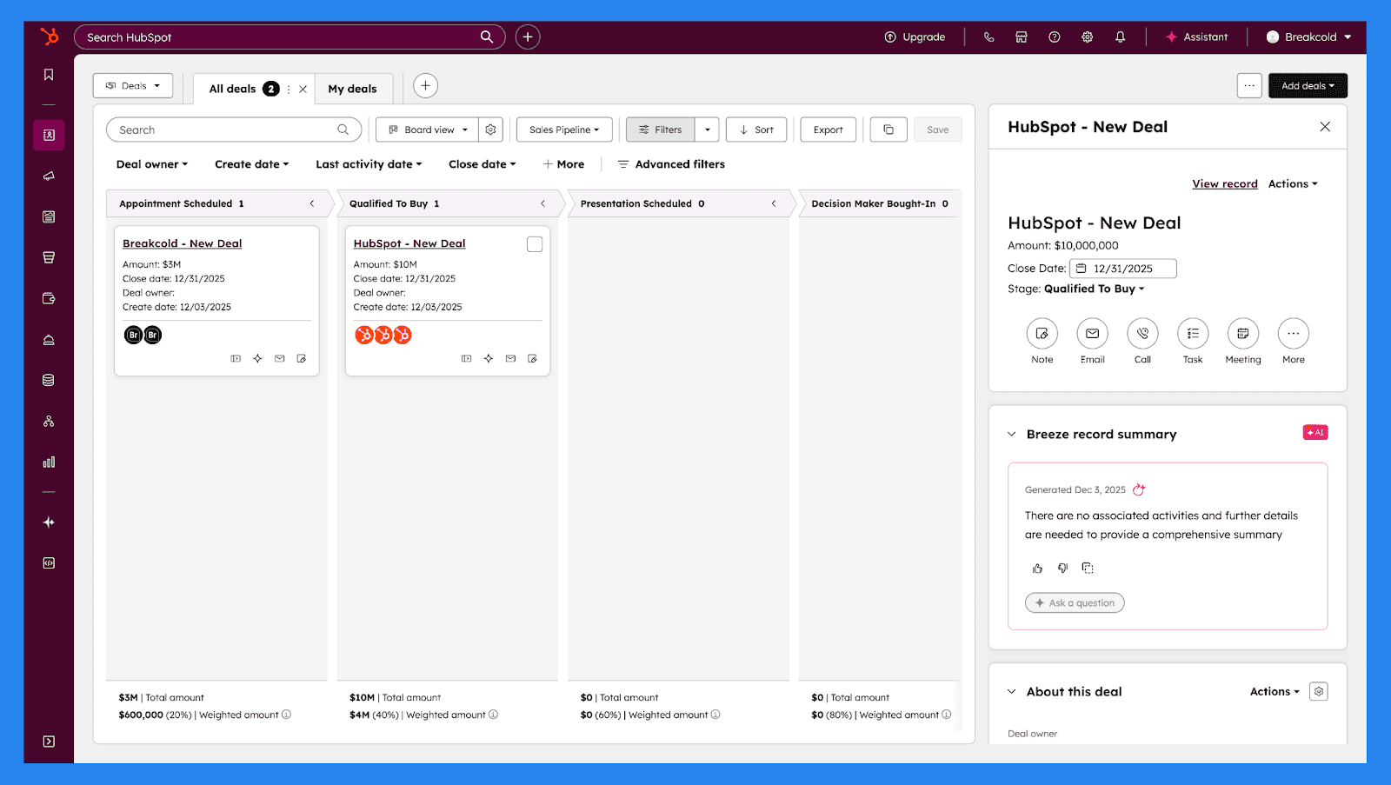
Task: Check the checkbox on the HubSpot - New Deal card
Action: click(534, 244)
